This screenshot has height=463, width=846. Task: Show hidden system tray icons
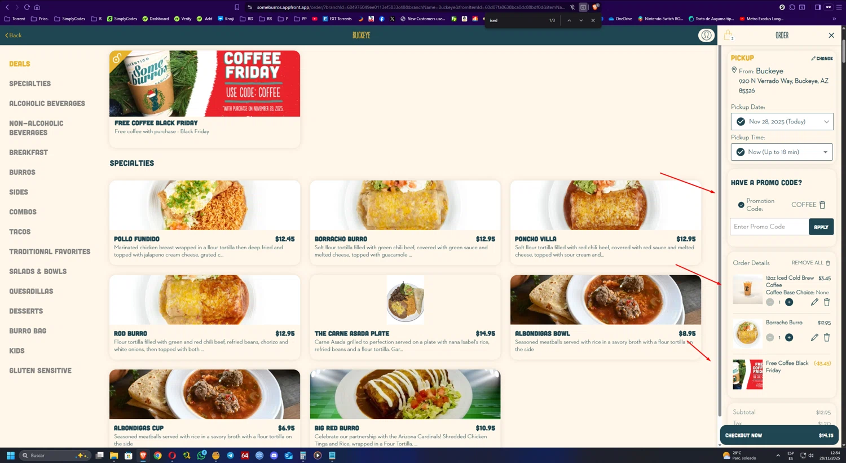[x=778, y=455]
